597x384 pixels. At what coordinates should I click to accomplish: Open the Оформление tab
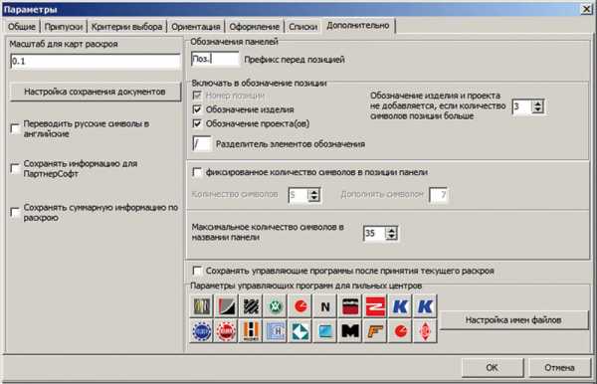coord(255,27)
